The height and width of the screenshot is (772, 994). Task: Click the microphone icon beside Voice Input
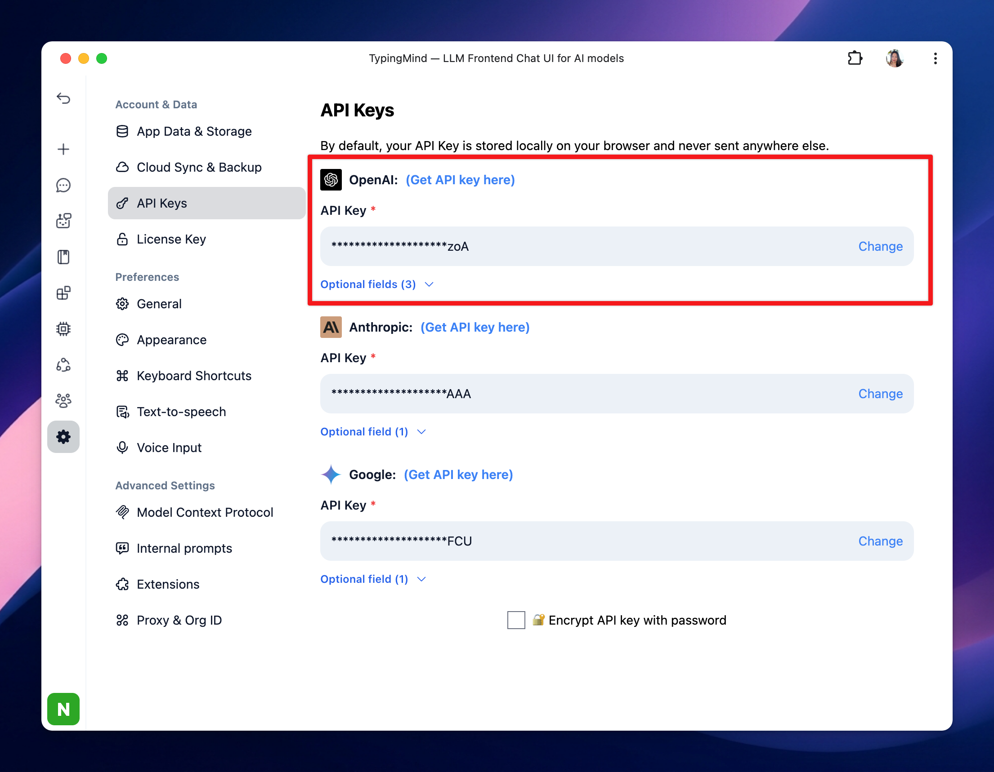pos(122,448)
